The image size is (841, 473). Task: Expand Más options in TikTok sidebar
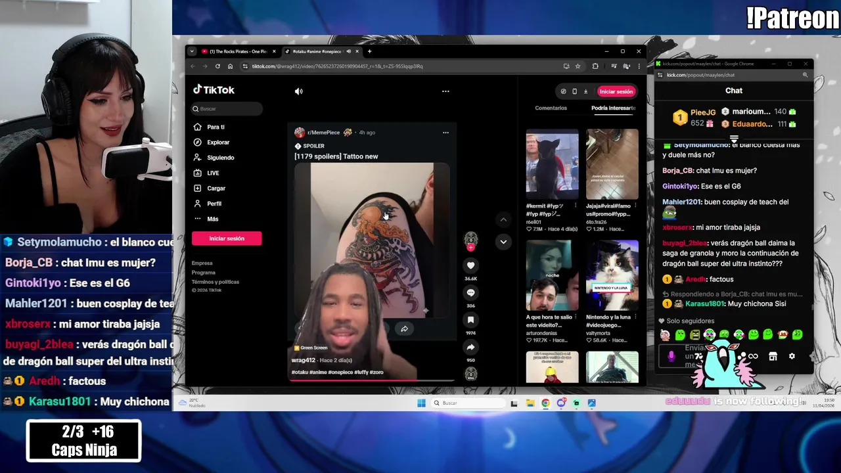coord(212,219)
